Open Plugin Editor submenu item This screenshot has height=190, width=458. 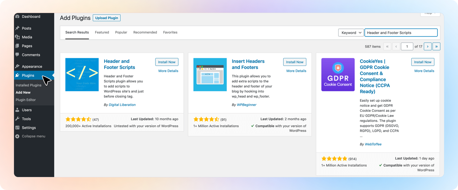pyautogui.click(x=26, y=100)
